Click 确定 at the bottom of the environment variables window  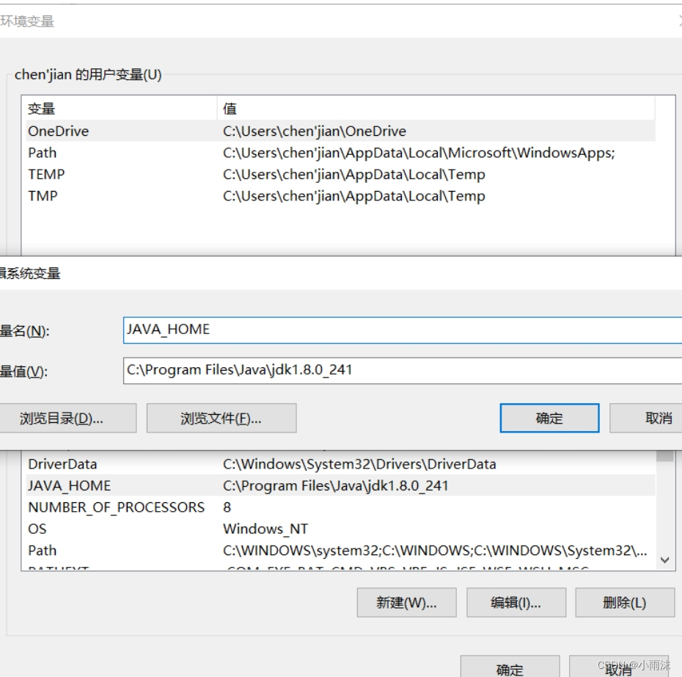[x=510, y=667]
